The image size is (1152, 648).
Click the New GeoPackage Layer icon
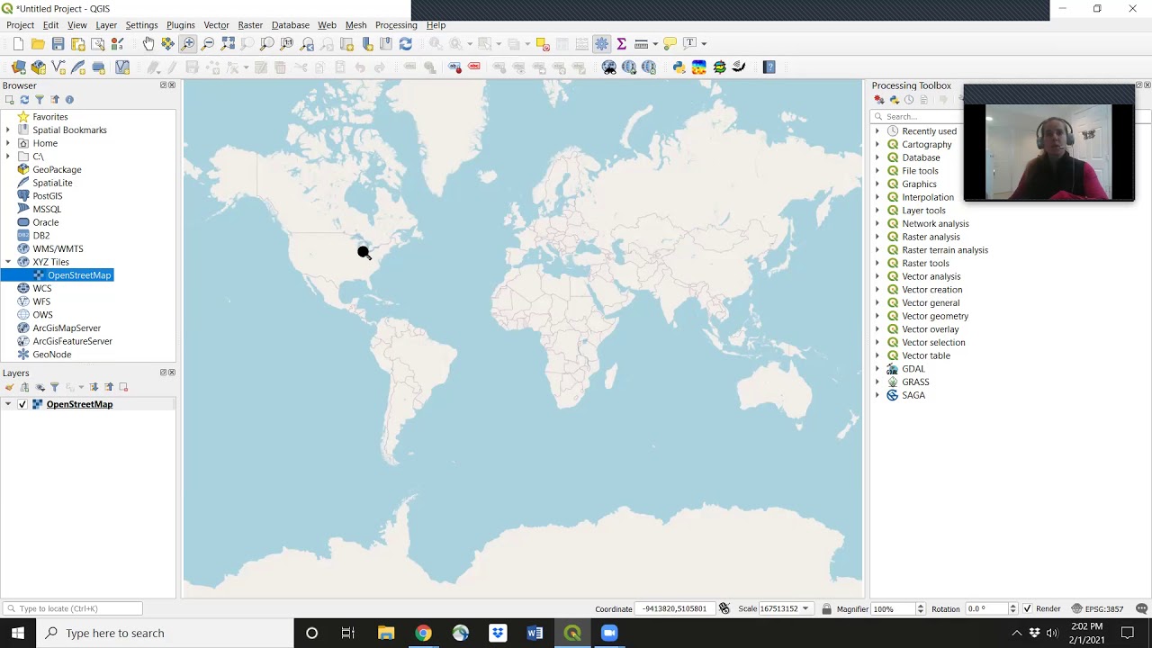pos(39,67)
